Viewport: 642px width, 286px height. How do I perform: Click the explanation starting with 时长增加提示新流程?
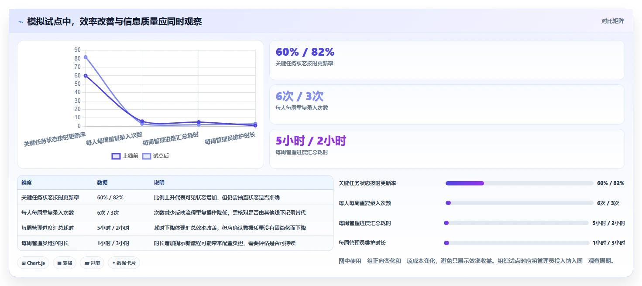point(225,243)
